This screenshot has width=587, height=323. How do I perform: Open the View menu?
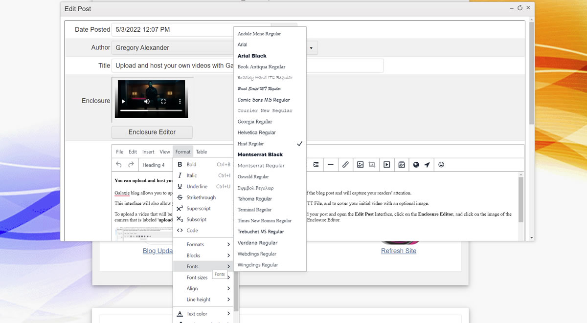pyautogui.click(x=165, y=152)
